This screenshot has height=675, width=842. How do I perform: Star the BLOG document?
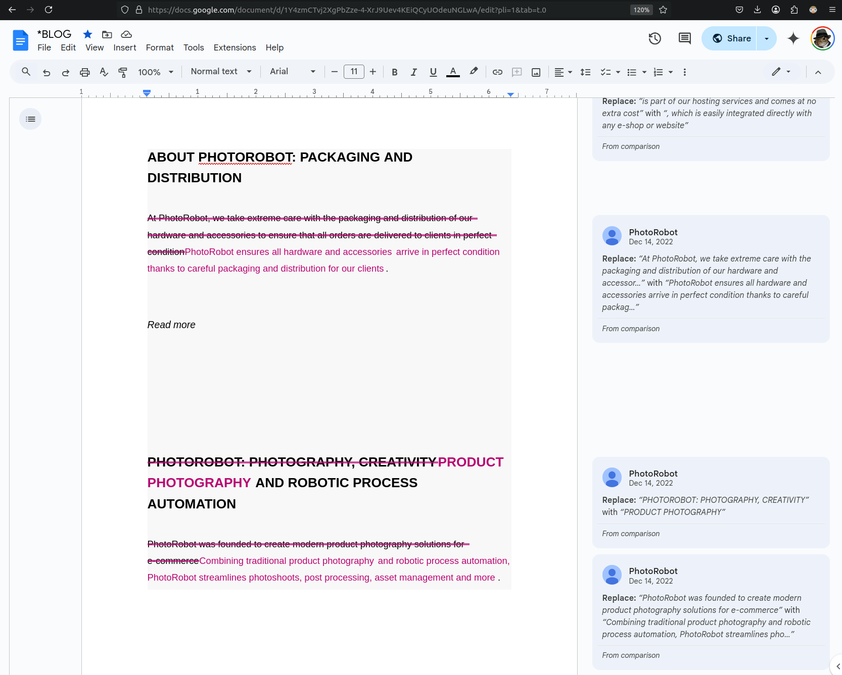pyautogui.click(x=87, y=34)
